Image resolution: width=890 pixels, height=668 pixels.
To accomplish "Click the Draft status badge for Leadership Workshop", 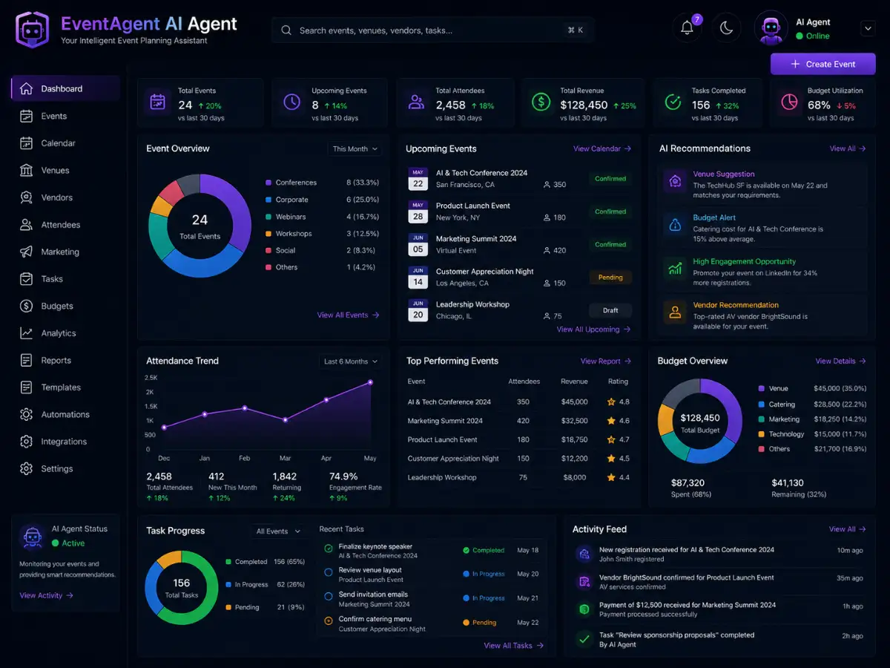I will click(610, 310).
